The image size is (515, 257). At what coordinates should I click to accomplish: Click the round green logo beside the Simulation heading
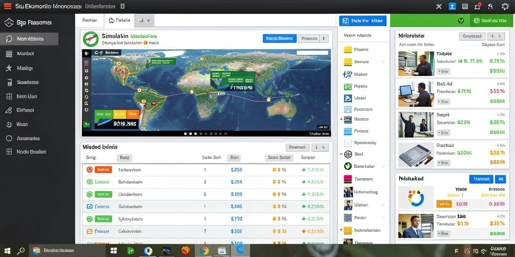click(x=91, y=39)
